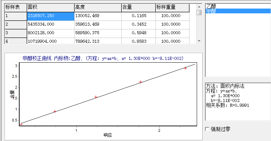
Task: Click the height cell 589590.375
Action: click(x=98, y=33)
